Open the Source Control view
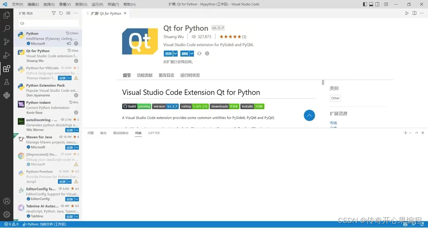This screenshot has width=428, height=228. (7, 42)
